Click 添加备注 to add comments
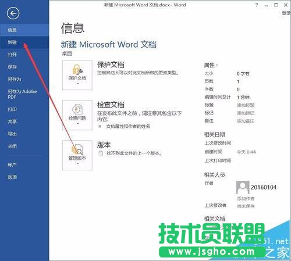Image resolution: width=291 pixels, height=261 pixels. coord(246,121)
